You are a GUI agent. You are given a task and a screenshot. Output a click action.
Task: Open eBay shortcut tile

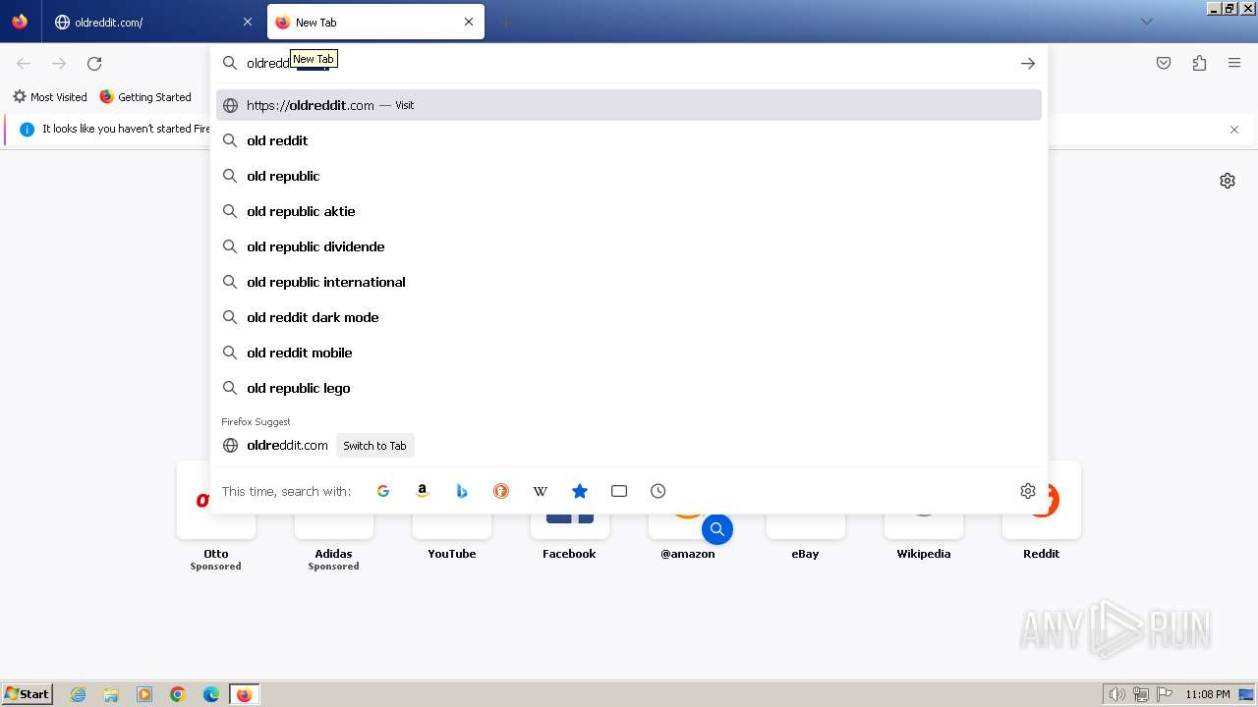806,517
